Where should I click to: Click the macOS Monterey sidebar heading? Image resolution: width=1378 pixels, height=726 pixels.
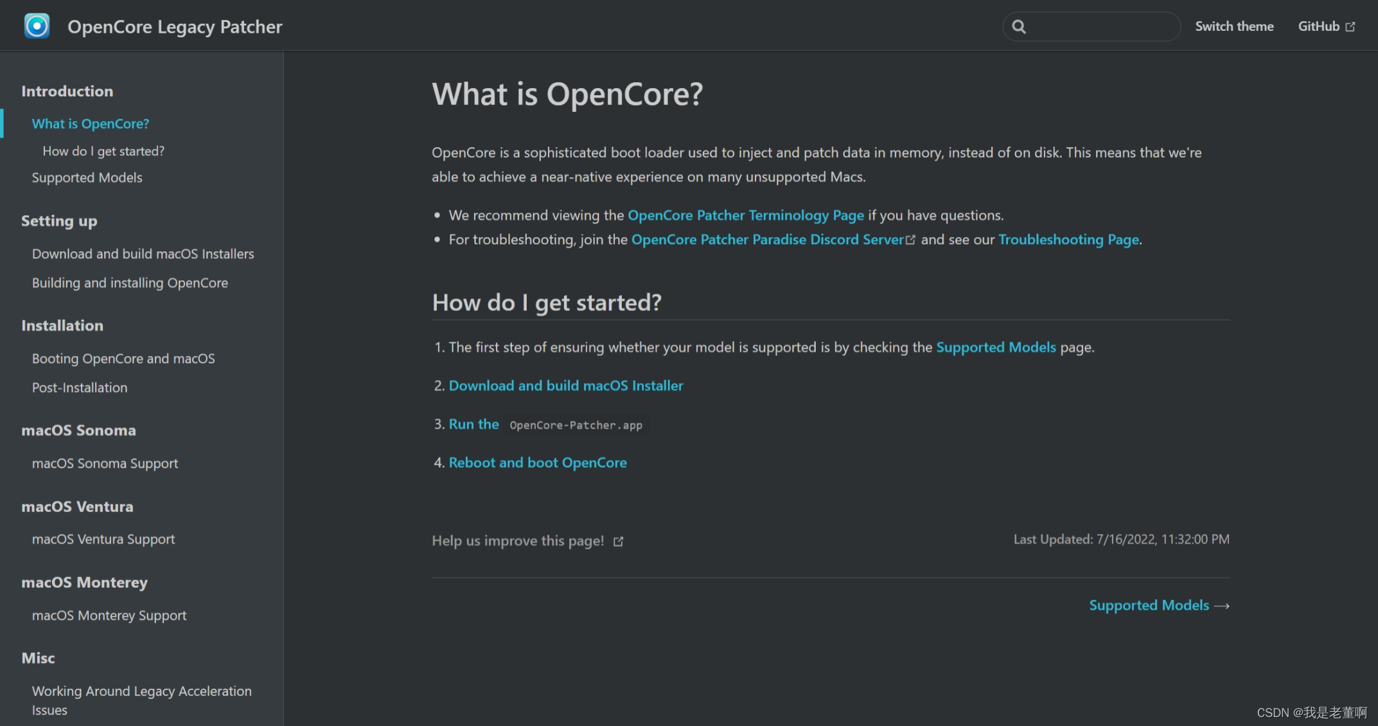(x=84, y=583)
